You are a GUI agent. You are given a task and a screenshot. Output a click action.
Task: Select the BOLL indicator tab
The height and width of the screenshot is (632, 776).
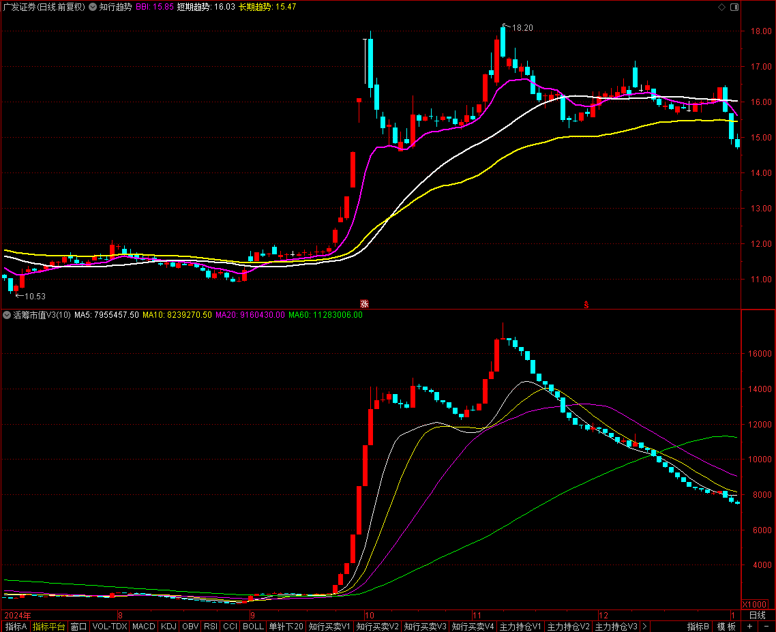coord(253,627)
